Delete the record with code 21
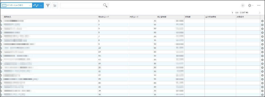This screenshot has width=265, height=97. tap(262, 71)
